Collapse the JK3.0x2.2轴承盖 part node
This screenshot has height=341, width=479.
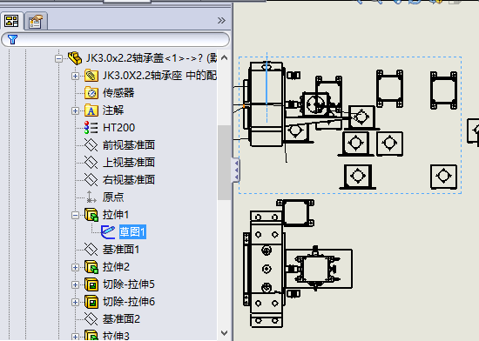(58, 58)
